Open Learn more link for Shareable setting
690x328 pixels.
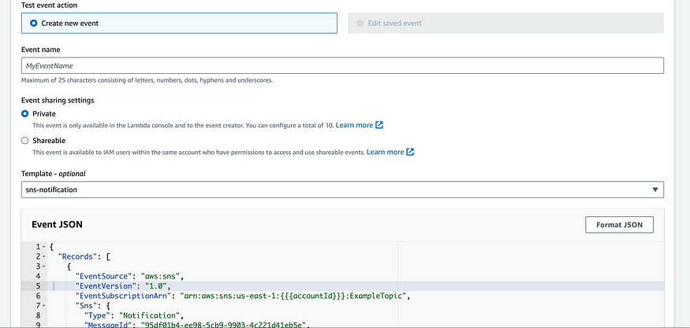click(x=385, y=152)
